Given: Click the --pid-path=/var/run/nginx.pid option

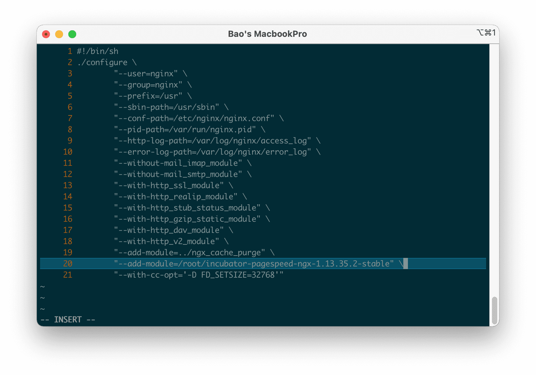Looking at the screenshot, I should click(x=185, y=130).
